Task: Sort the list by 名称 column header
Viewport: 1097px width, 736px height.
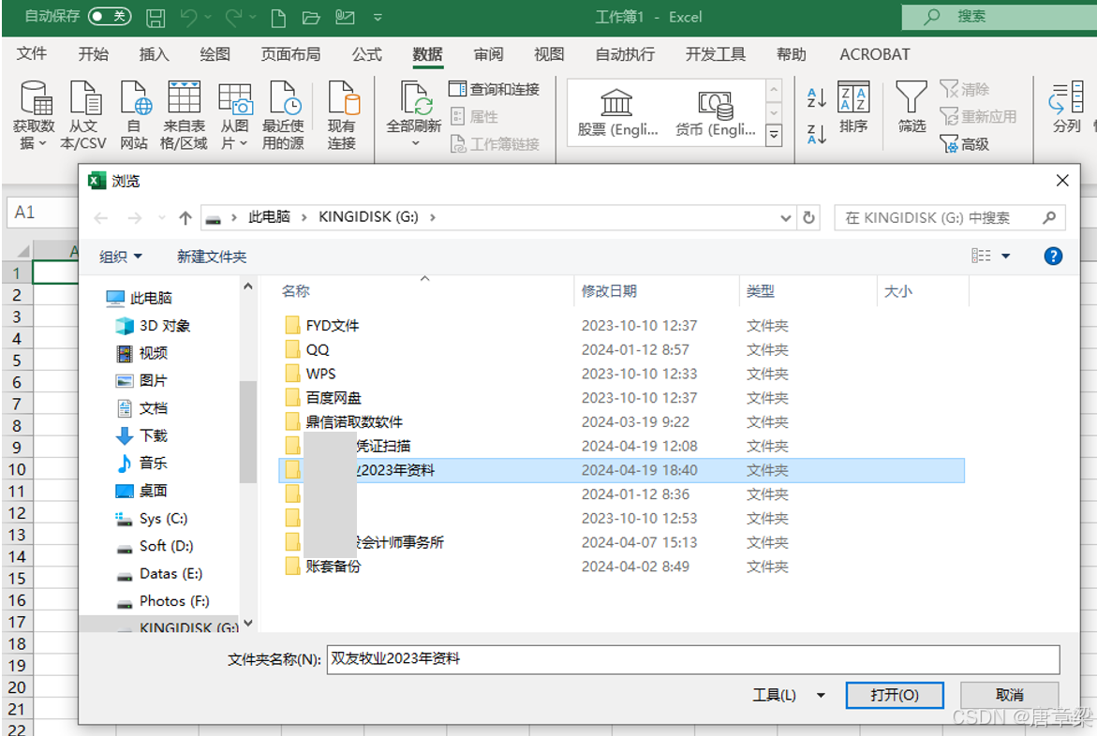Action: click(x=425, y=291)
